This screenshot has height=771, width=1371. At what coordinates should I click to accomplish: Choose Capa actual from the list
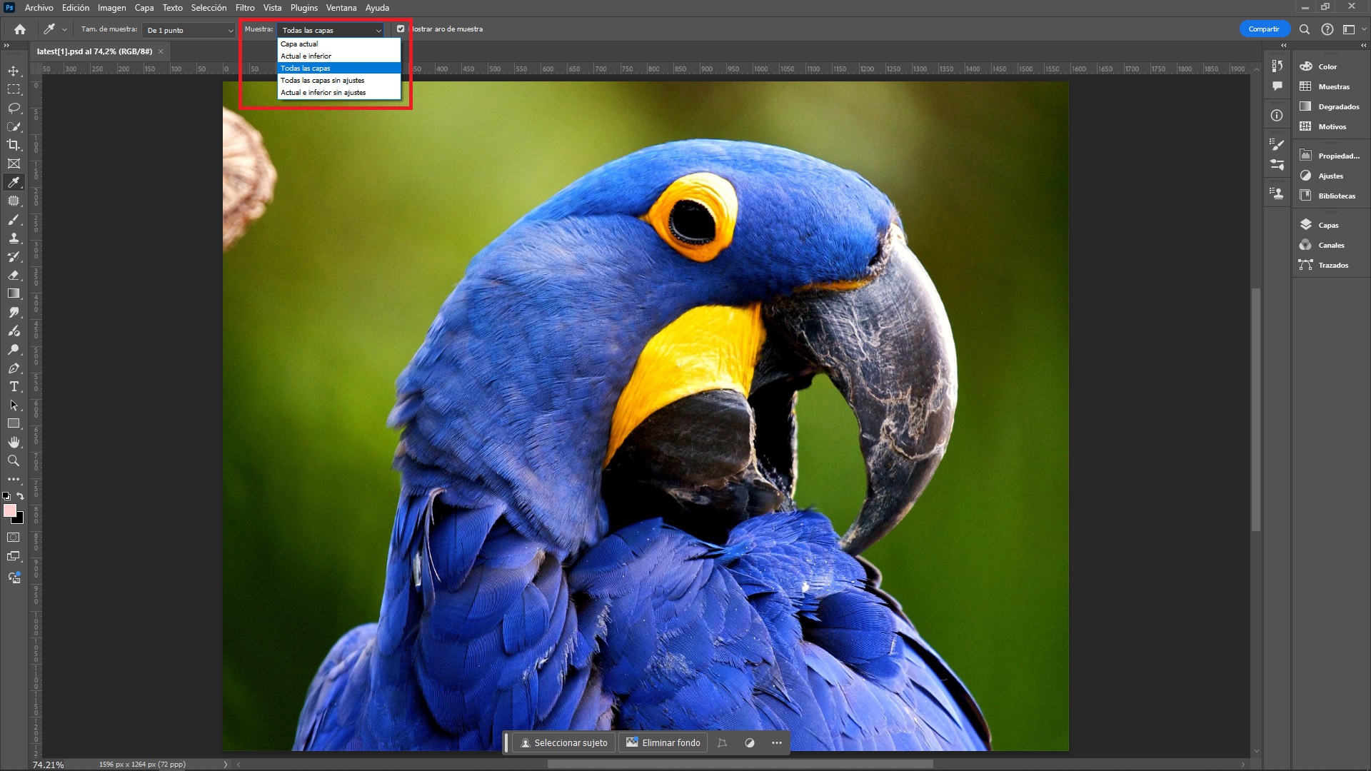pyautogui.click(x=338, y=44)
